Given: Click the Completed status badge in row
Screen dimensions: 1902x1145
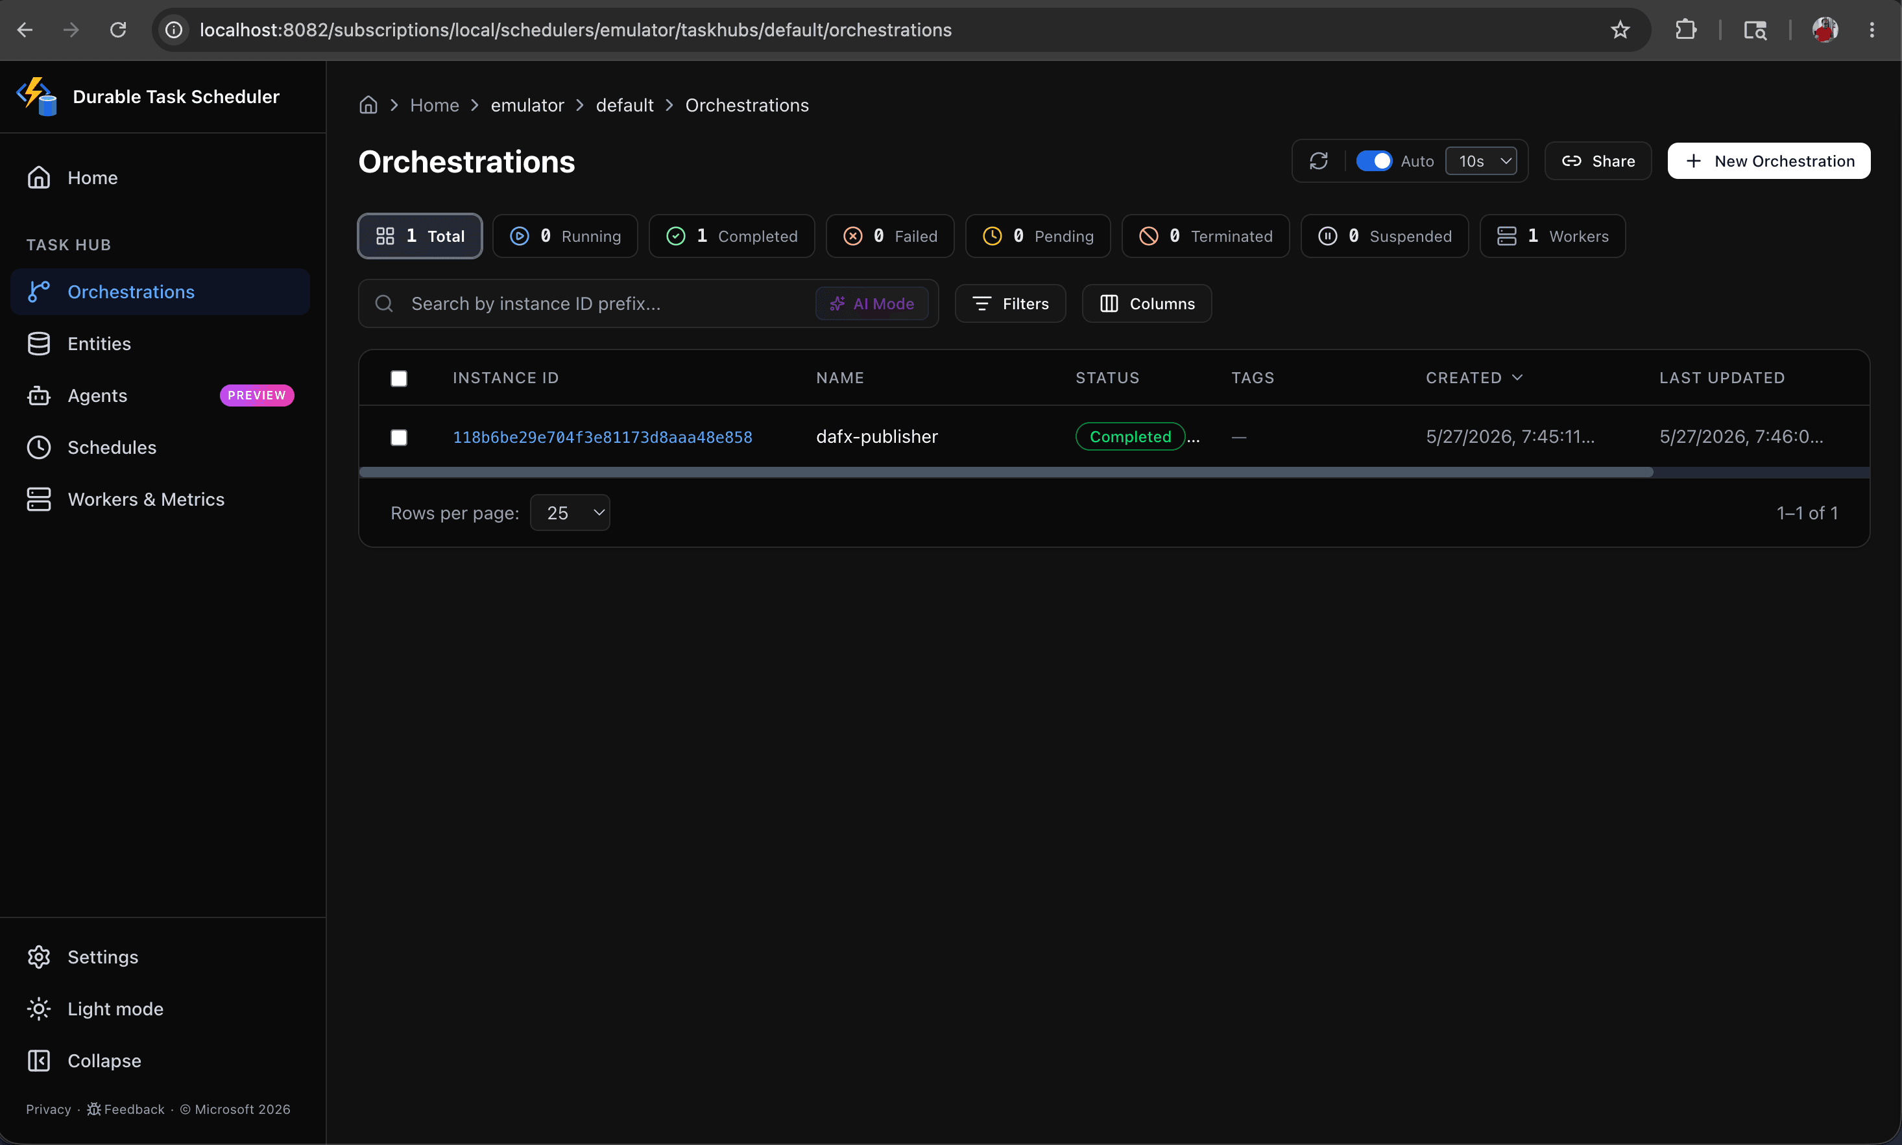Looking at the screenshot, I should coord(1130,437).
